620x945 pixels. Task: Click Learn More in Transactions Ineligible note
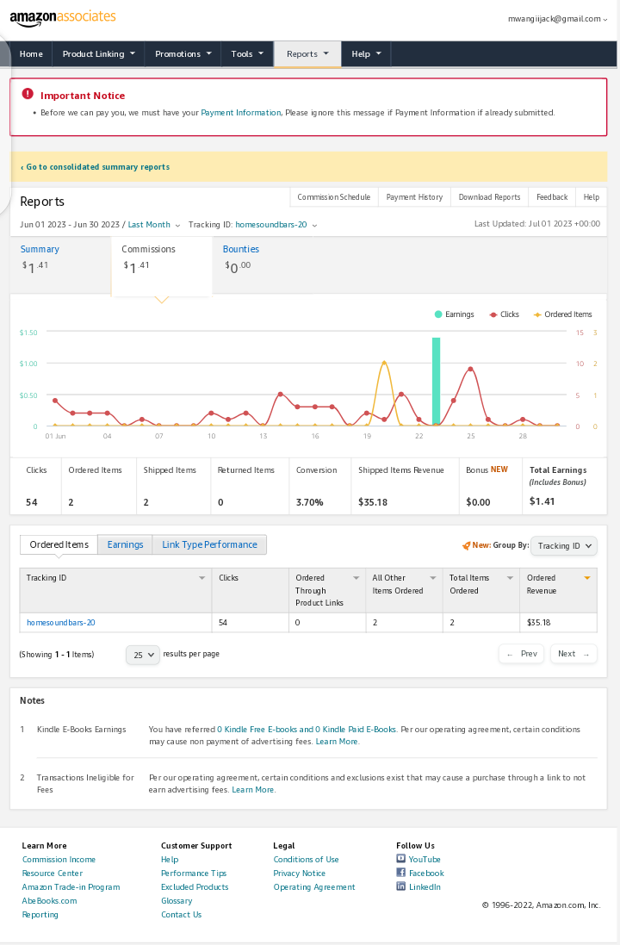tap(253, 789)
